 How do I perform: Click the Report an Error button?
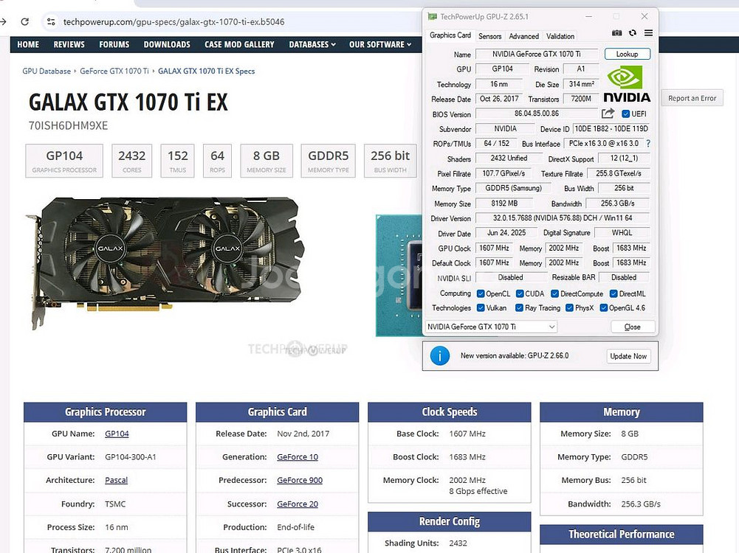click(x=692, y=98)
